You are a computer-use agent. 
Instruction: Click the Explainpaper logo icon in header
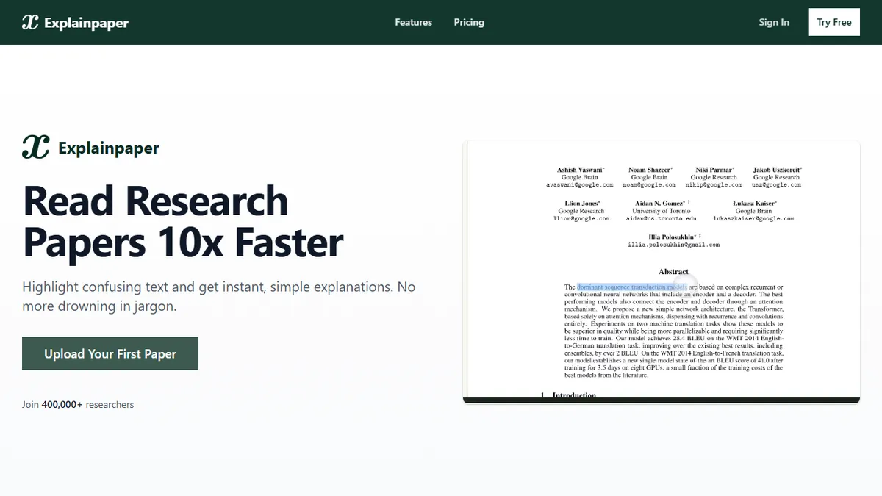30,22
